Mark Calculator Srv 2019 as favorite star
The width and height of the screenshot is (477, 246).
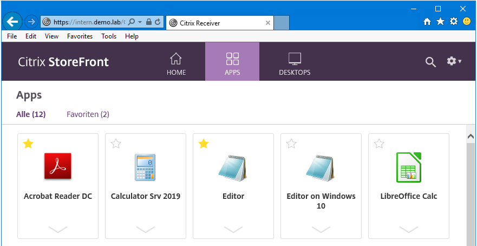pos(116,144)
